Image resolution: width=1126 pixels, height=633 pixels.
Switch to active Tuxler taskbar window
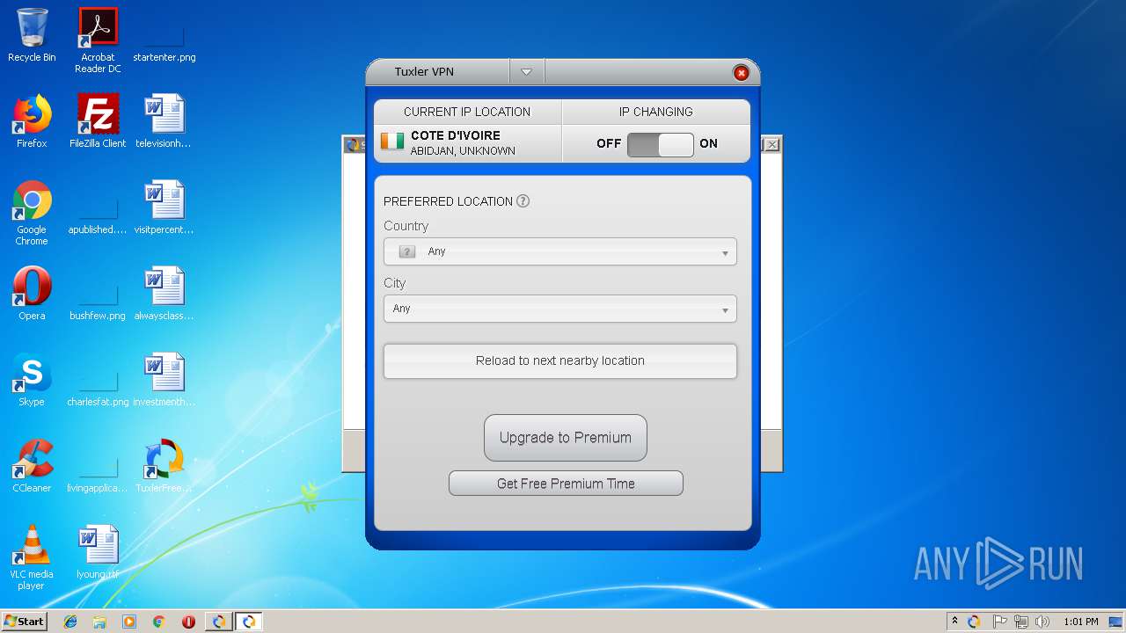(249, 622)
